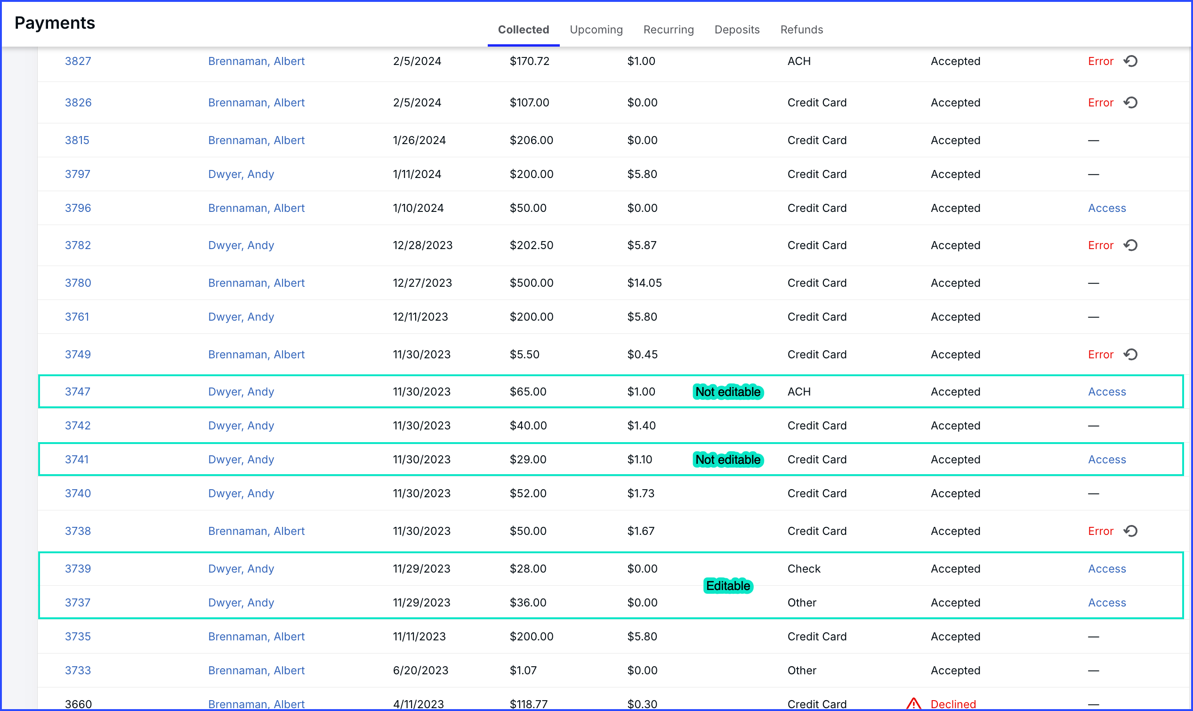Retry sync icon for payment 3782
The width and height of the screenshot is (1193, 711).
click(x=1131, y=245)
